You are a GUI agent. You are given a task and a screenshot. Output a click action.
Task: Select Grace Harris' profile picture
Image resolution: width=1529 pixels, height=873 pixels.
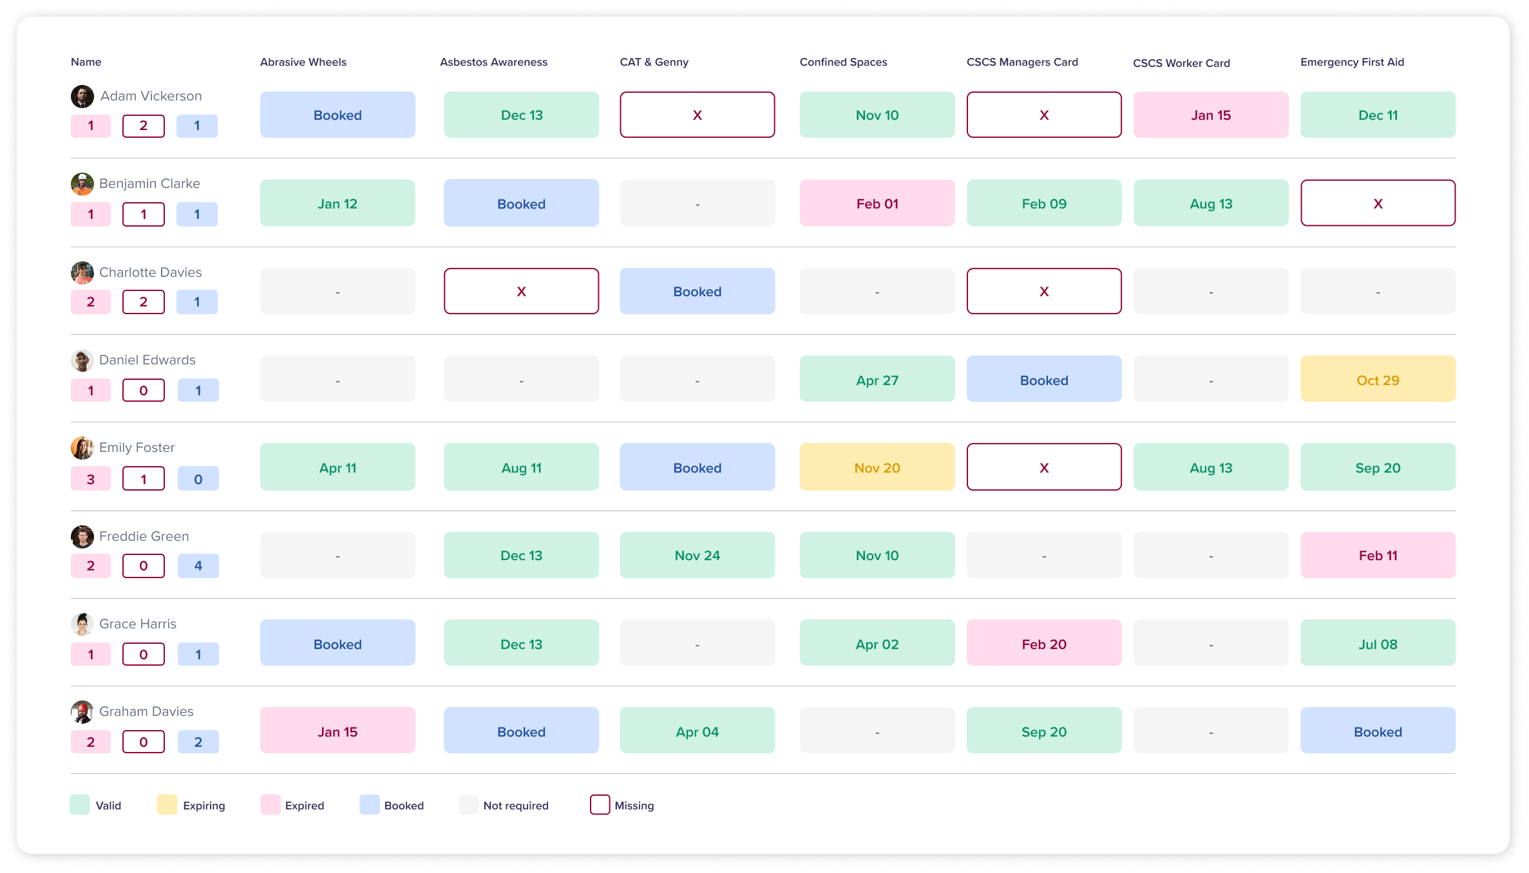pos(82,624)
